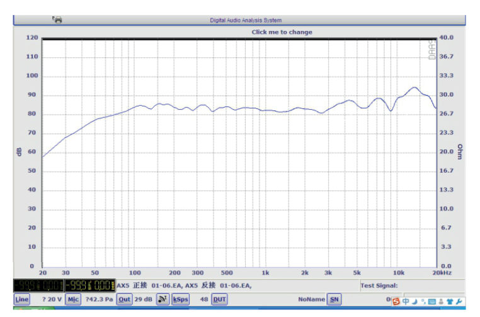The width and height of the screenshot is (480, 317).
Task: Click the DUT button
Action: (x=219, y=299)
